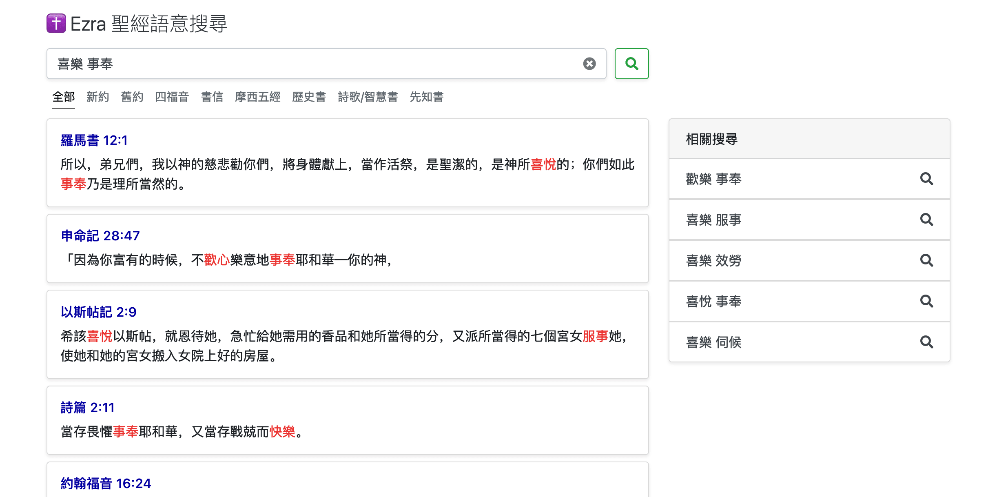Click the magnifier beside 喜樂 伺候
Screen dimensions: 988x497
926,342
